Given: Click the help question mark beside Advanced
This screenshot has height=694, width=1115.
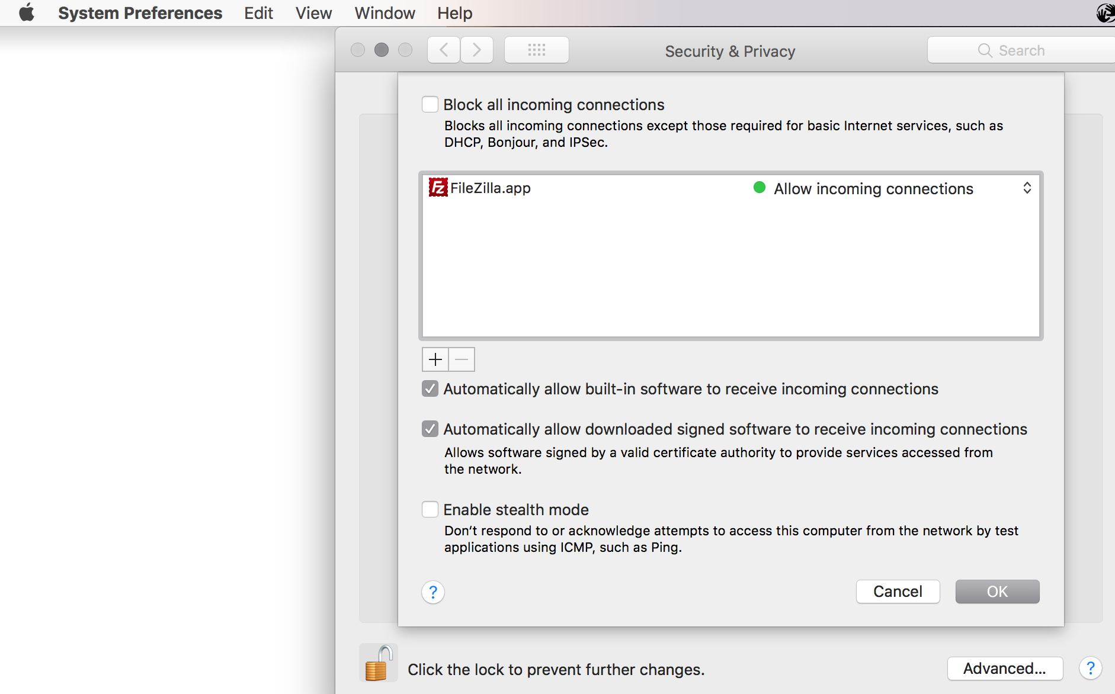Looking at the screenshot, I should [x=1090, y=668].
